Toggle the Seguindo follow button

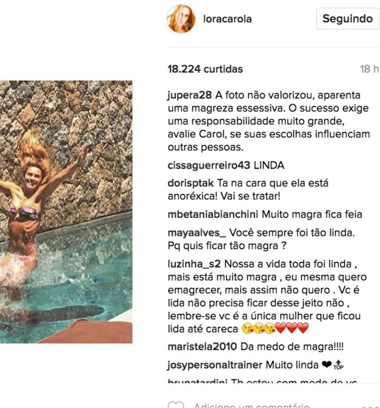(x=348, y=19)
